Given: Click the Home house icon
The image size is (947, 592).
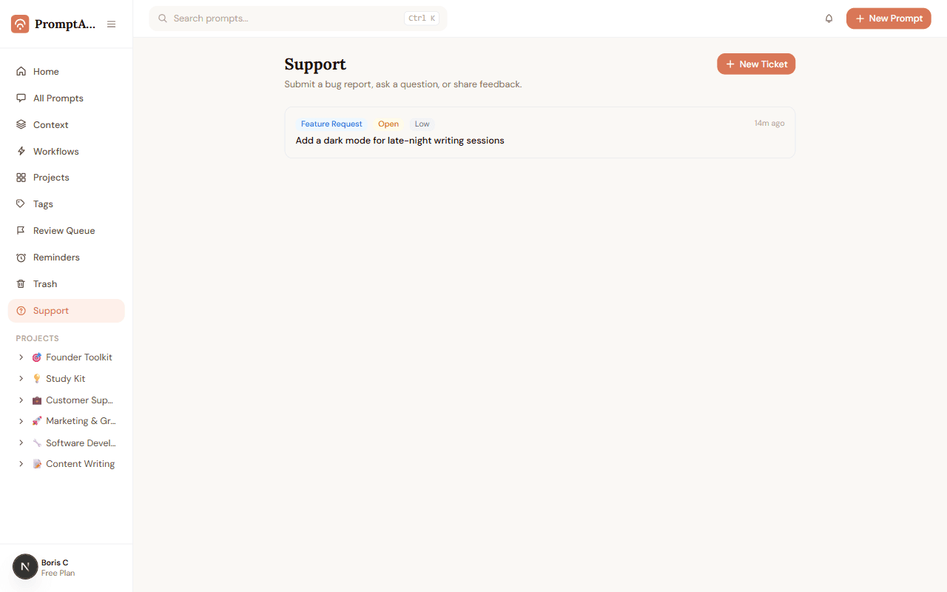Looking at the screenshot, I should tap(21, 72).
